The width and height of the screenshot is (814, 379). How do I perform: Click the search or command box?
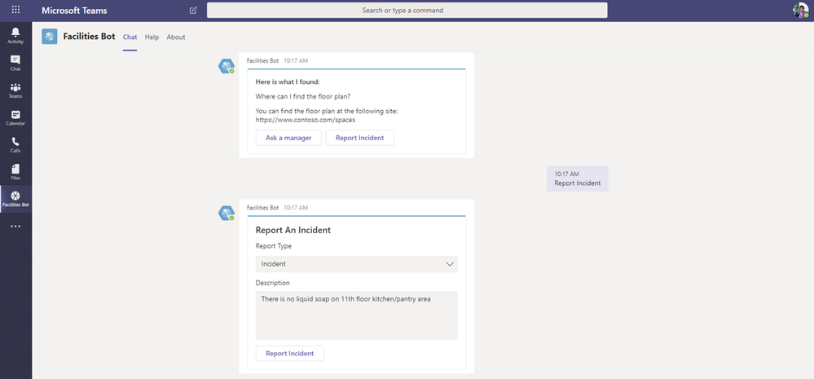[x=407, y=10]
